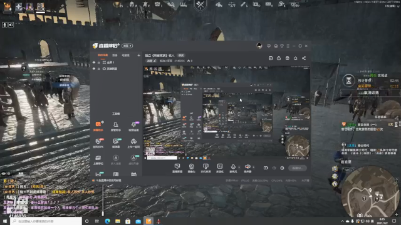Toggle the record button beside the eye

(266, 168)
